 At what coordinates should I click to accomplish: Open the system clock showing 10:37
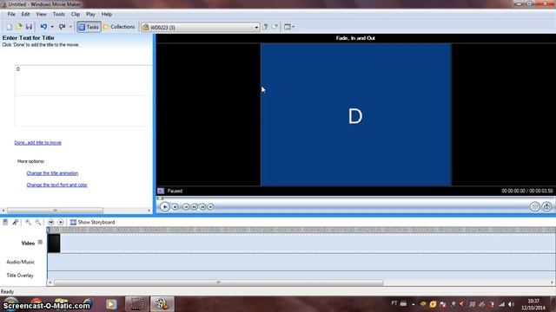(533, 304)
